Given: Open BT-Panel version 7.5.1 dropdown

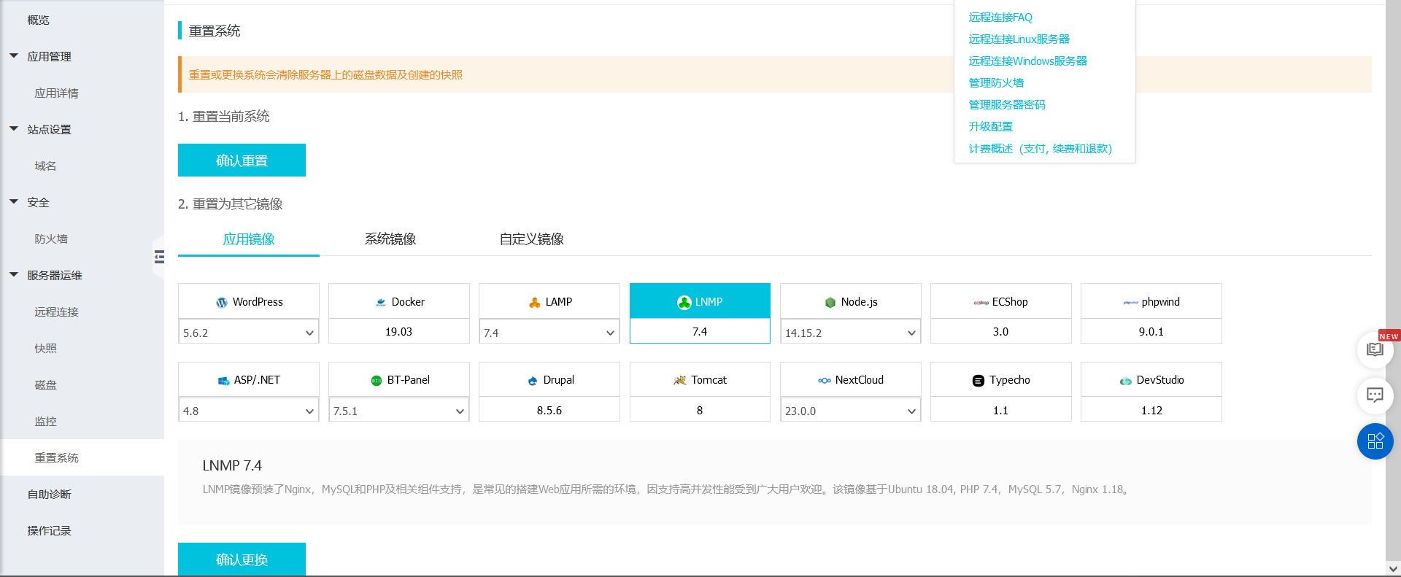Looking at the screenshot, I should tap(399, 411).
